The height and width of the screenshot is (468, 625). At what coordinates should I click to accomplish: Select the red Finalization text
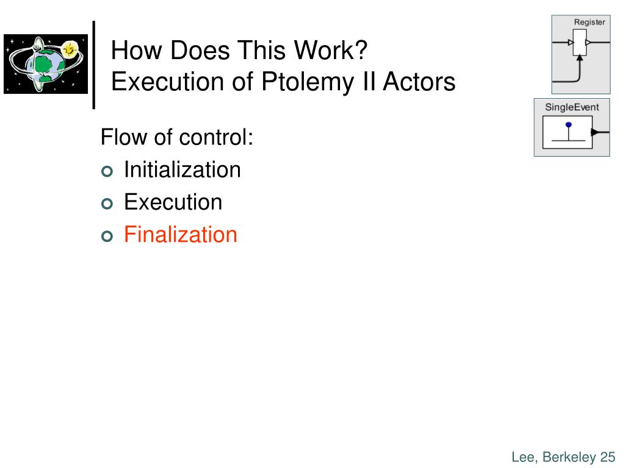click(181, 234)
